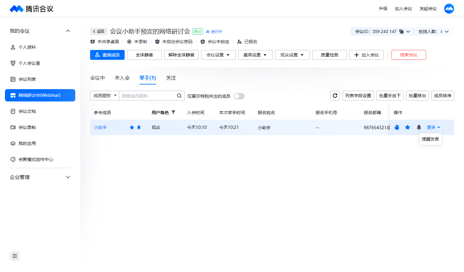Image resolution: width=464 pixels, height=272 pixels.
Task: Click 加入会议 in the top bar
Action: 404,9
